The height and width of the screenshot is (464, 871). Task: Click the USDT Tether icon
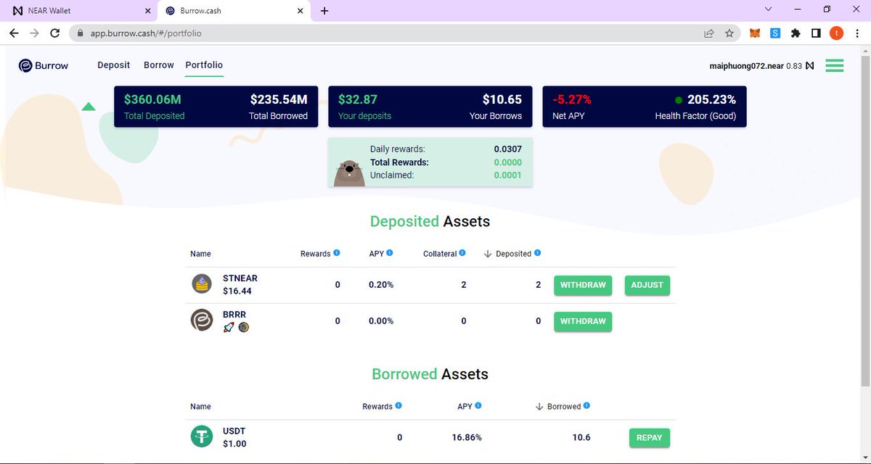point(202,436)
